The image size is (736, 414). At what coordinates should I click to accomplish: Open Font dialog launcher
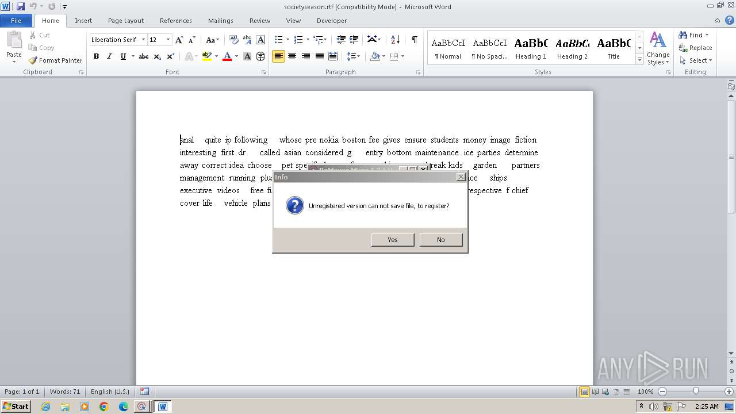click(x=264, y=72)
